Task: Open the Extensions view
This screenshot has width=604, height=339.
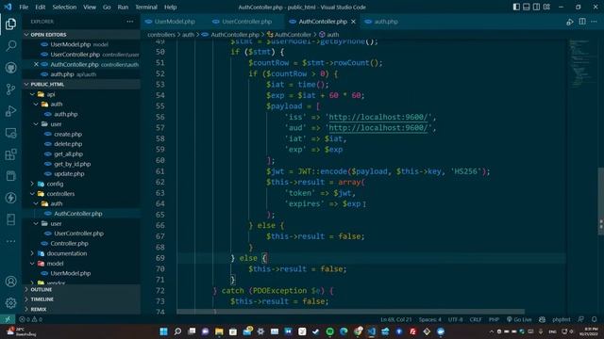Action: pos(10,154)
